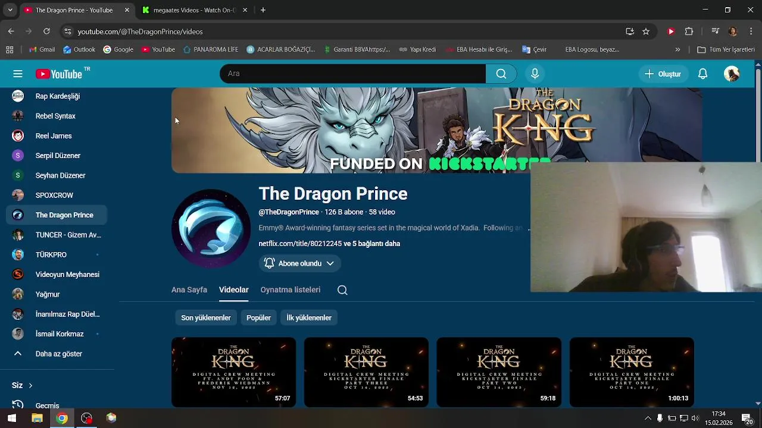Click the browser address bar URL

140,32
